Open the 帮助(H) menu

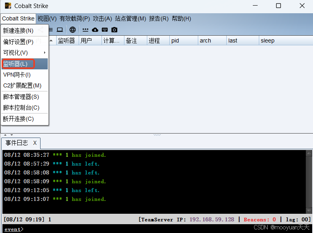(181, 18)
